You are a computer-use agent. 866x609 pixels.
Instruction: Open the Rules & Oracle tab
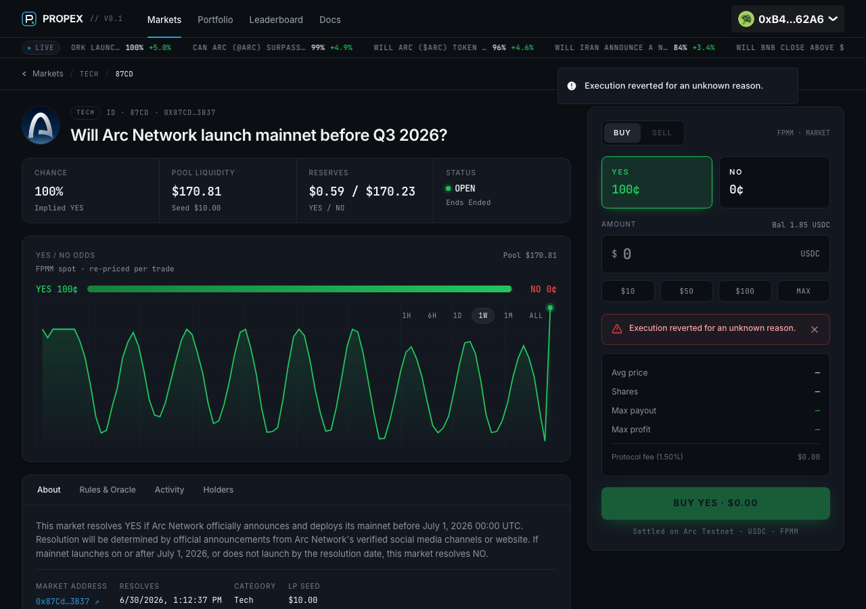(108, 490)
